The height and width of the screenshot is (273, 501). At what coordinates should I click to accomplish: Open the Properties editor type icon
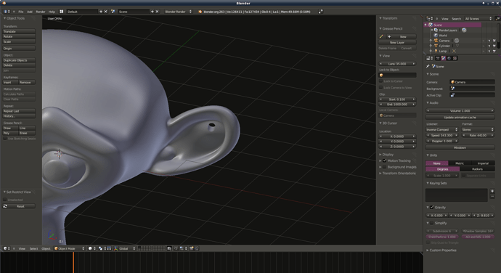[430, 58]
